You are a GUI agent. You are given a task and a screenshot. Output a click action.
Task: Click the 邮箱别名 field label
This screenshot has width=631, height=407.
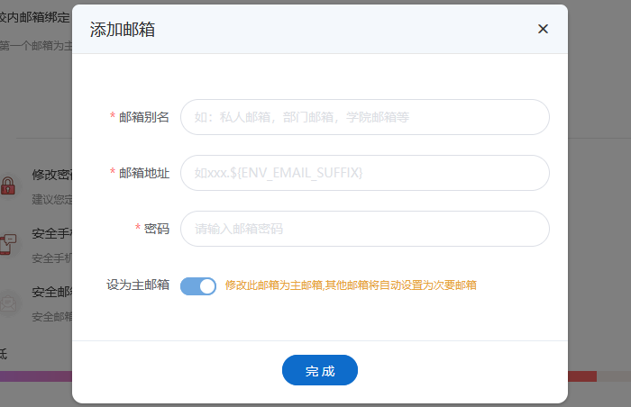click(143, 117)
